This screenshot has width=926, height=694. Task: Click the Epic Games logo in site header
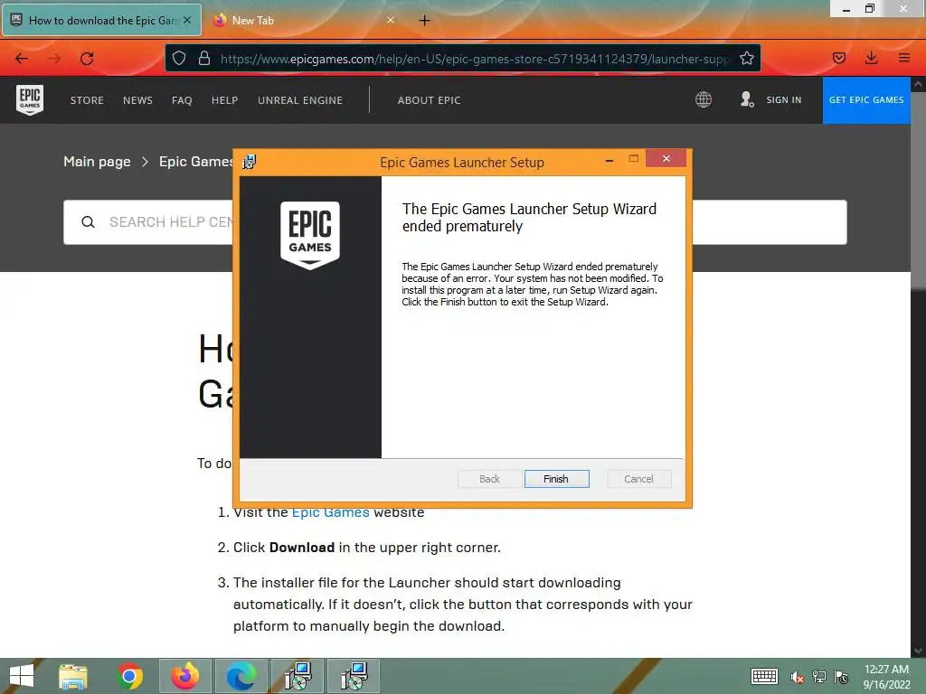pyautogui.click(x=30, y=99)
